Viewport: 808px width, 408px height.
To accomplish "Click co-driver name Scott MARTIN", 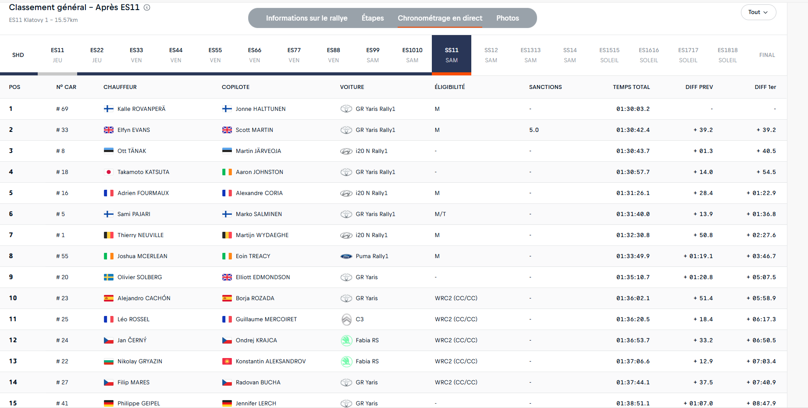I will pyautogui.click(x=254, y=130).
